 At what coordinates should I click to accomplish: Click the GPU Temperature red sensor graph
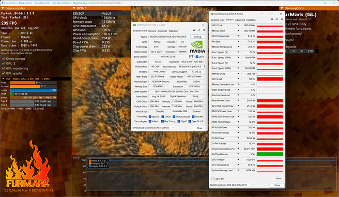tap(270, 36)
